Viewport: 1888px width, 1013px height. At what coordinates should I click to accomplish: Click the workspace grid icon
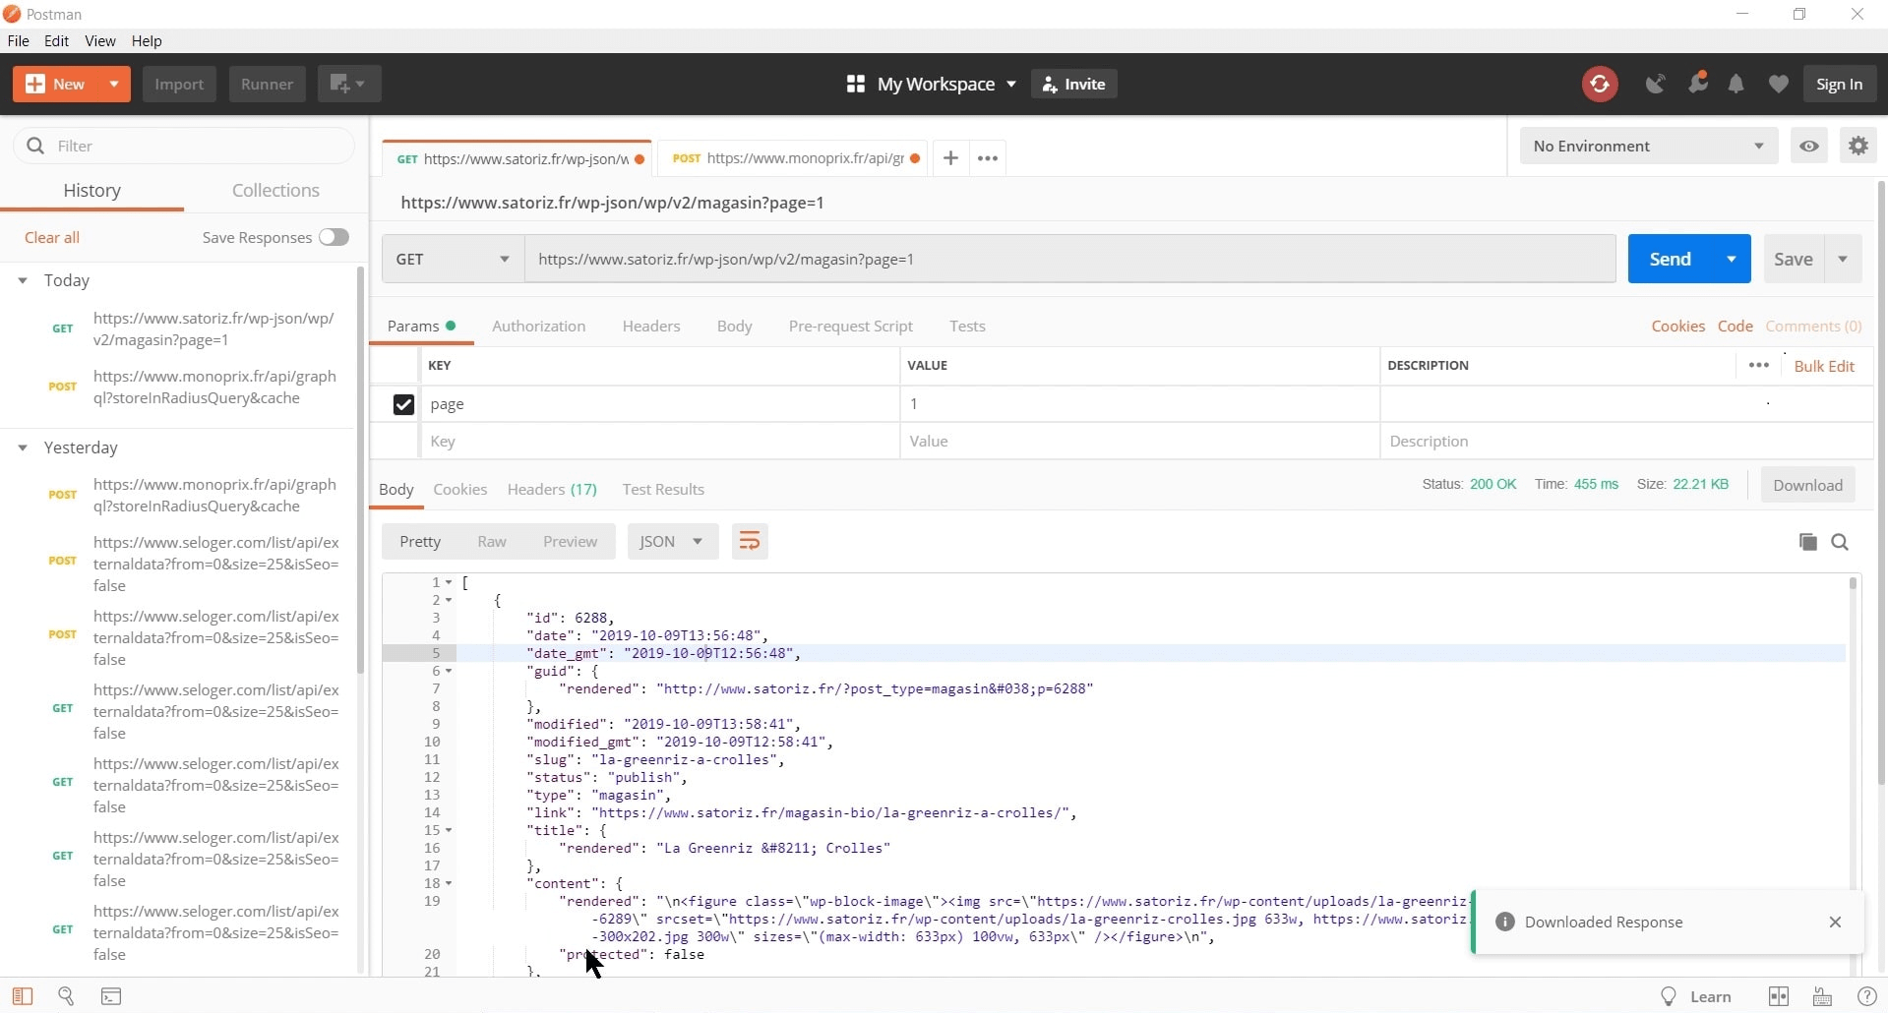pyautogui.click(x=856, y=85)
